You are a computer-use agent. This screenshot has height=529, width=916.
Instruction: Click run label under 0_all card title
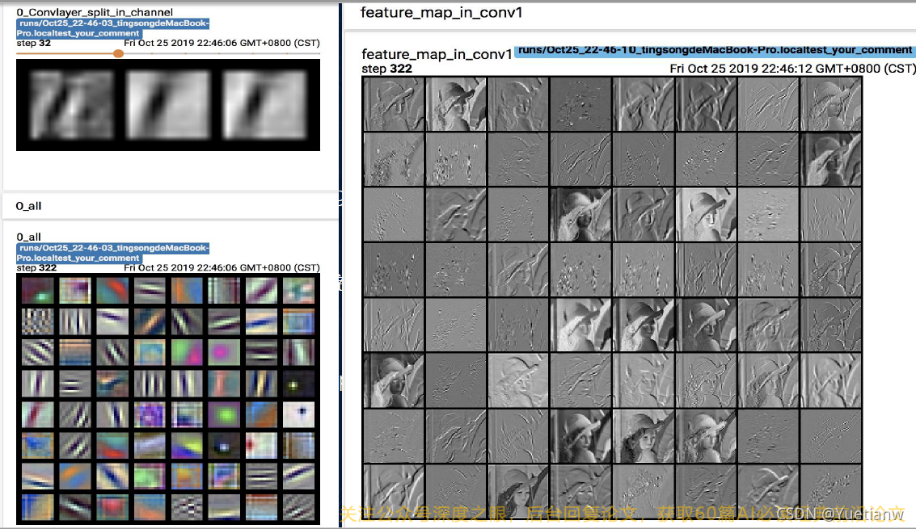[x=112, y=253]
